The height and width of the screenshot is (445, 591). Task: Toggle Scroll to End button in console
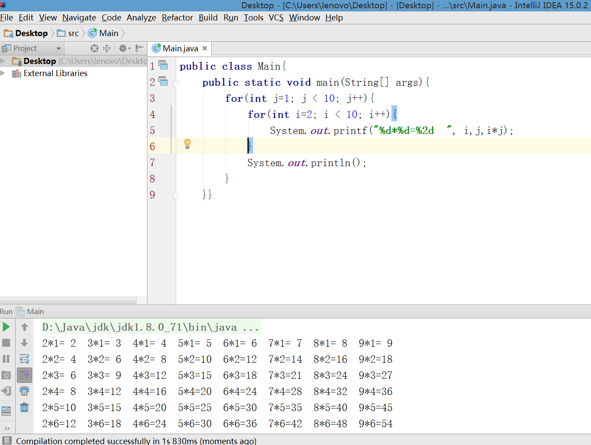[24, 375]
